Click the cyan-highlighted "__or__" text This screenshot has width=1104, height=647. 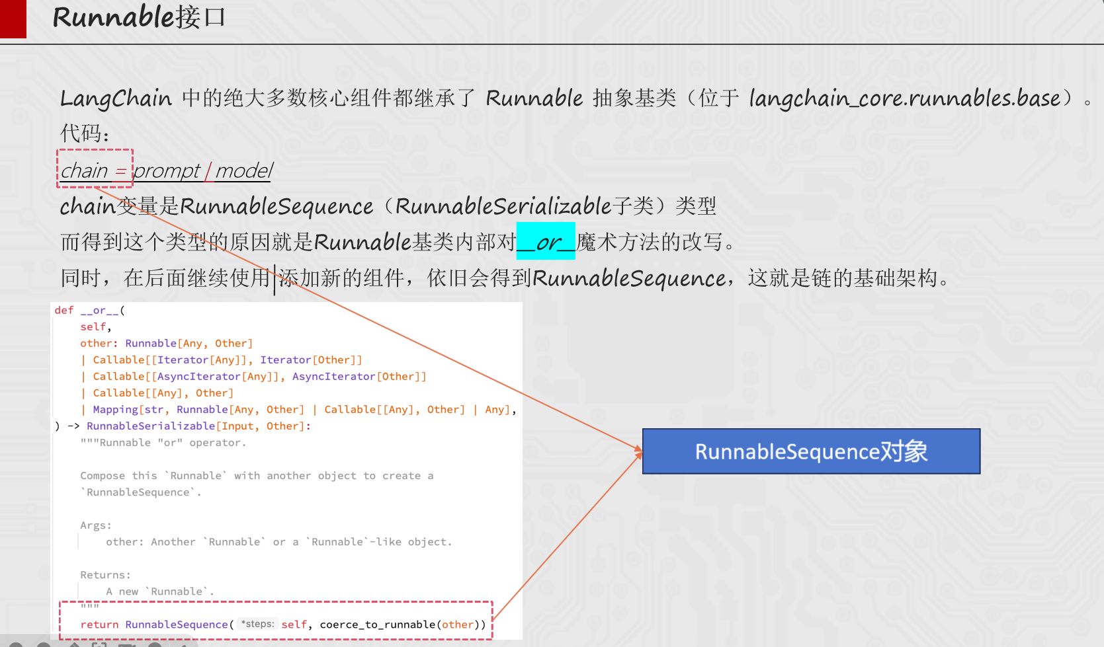click(x=546, y=242)
